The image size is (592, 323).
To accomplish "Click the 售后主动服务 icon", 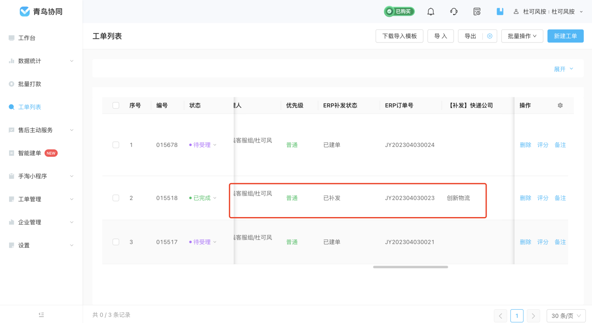I will [11, 130].
